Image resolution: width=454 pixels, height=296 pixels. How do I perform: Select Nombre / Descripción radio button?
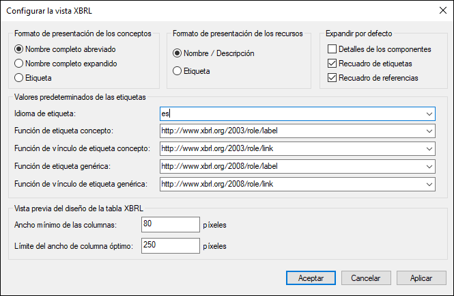tap(178, 53)
